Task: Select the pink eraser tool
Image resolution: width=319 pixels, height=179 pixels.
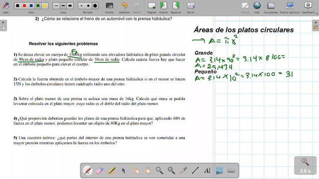Action: [x=100, y=171]
